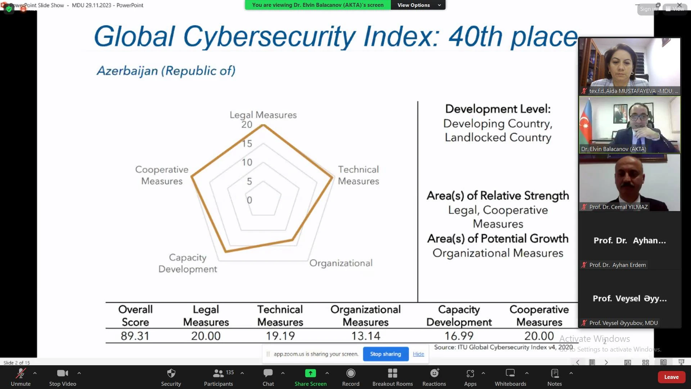Click the red recording indicator
691x389 pixels.
pyautogui.click(x=23, y=9)
